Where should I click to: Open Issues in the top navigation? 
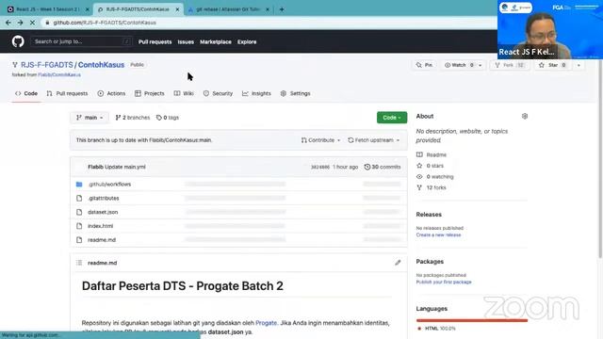[x=186, y=41]
